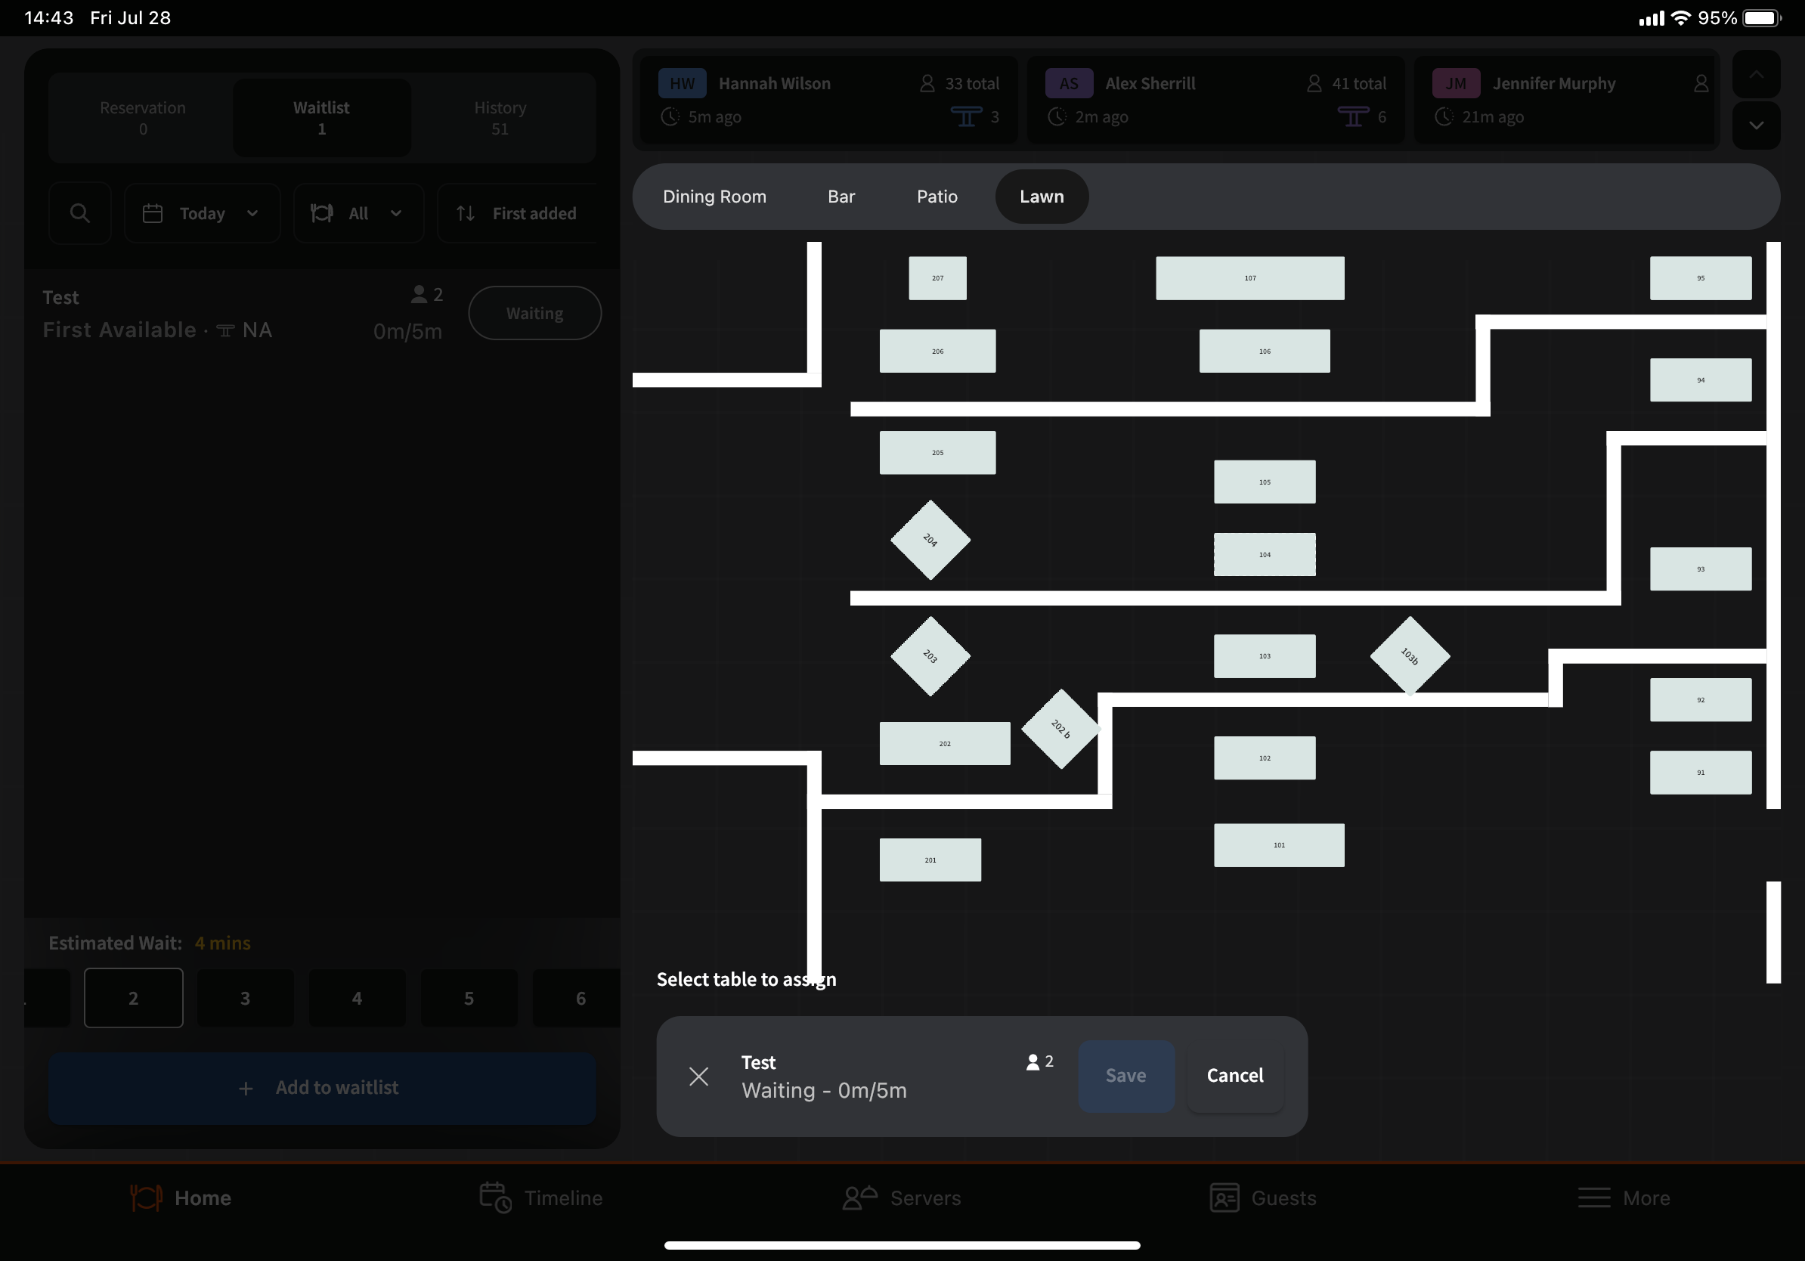Dismiss the assignment with the X icon
Image resolution: width=1805 pixels, height=1261 pixels.
tap(698, 1077)
